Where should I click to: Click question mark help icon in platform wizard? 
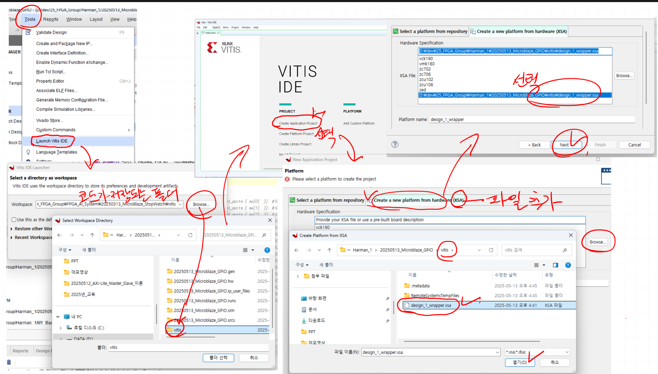395,144
